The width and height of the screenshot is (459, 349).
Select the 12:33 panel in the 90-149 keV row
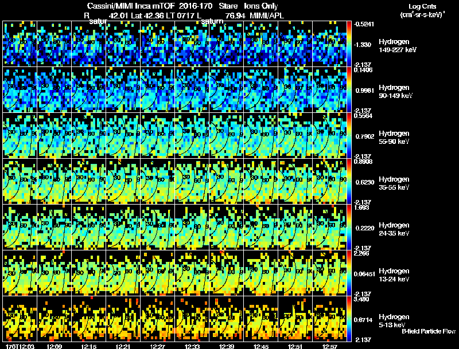pyautogui.click(x=192, y=90)
